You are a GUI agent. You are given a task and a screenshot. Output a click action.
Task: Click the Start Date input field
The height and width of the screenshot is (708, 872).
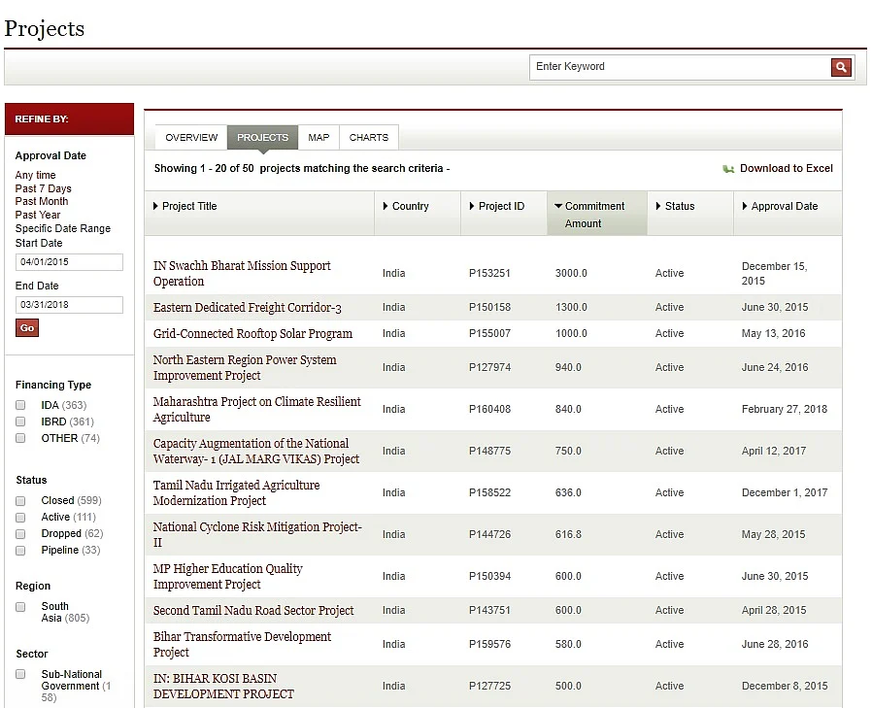click(x=69, y=262)
